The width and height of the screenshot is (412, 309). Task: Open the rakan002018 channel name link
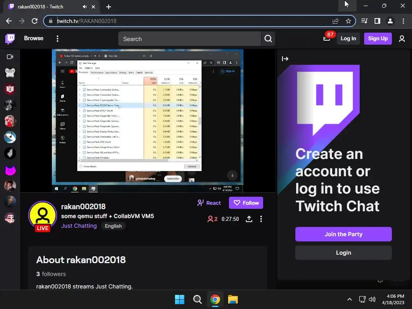[83, 206]
